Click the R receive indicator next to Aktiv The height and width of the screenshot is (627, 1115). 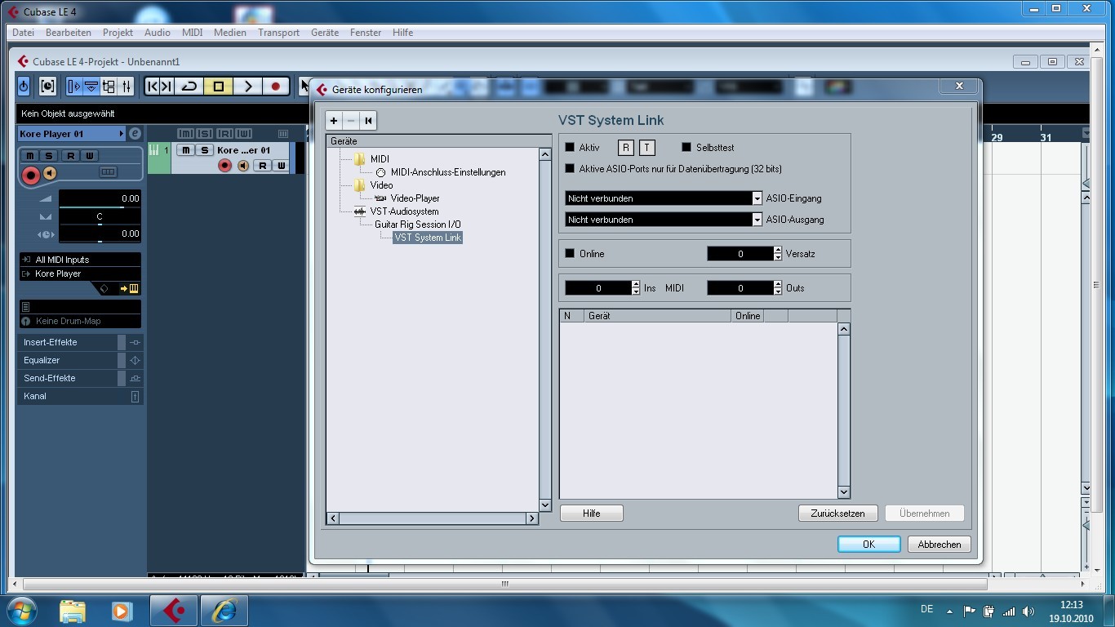pos(625,148)
